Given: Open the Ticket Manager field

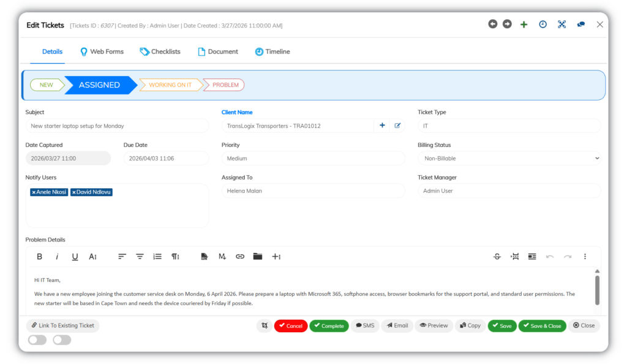Looking at the screenshot, I should (509, 191).
